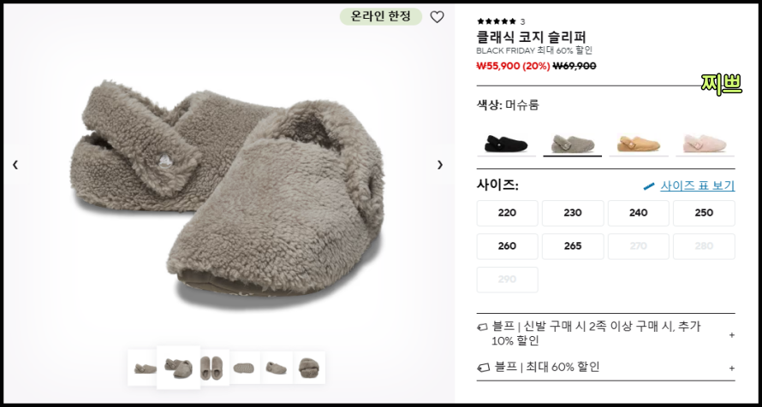Choose the pink color slipper swatch
The width and height of the screenshot is (762, 407).
(705, 145)
